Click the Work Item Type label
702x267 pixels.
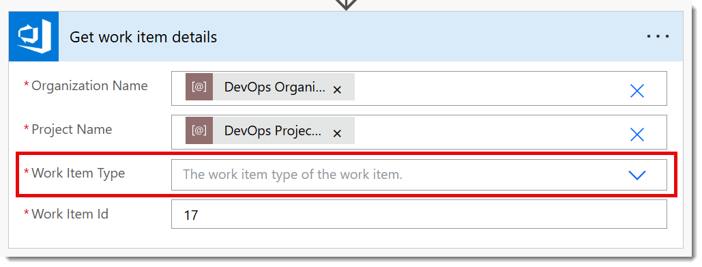tap(78, 173)
